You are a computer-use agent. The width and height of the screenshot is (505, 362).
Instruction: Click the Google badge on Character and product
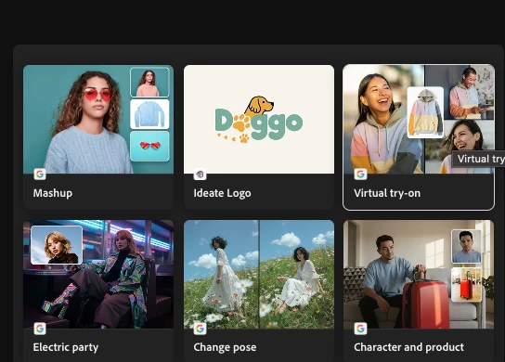point(360,329)
